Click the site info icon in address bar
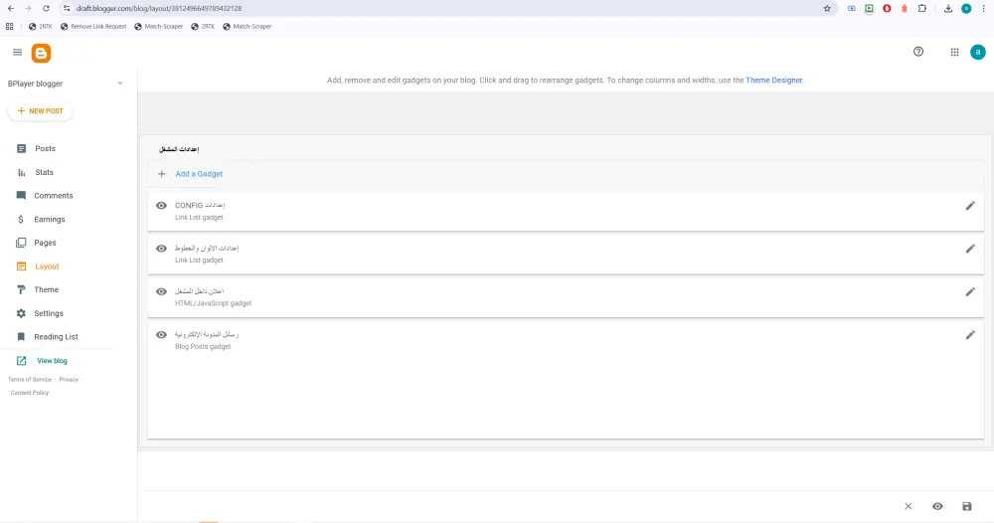The height and width of the screenshot is (523, 994). [x=67, y=8]
